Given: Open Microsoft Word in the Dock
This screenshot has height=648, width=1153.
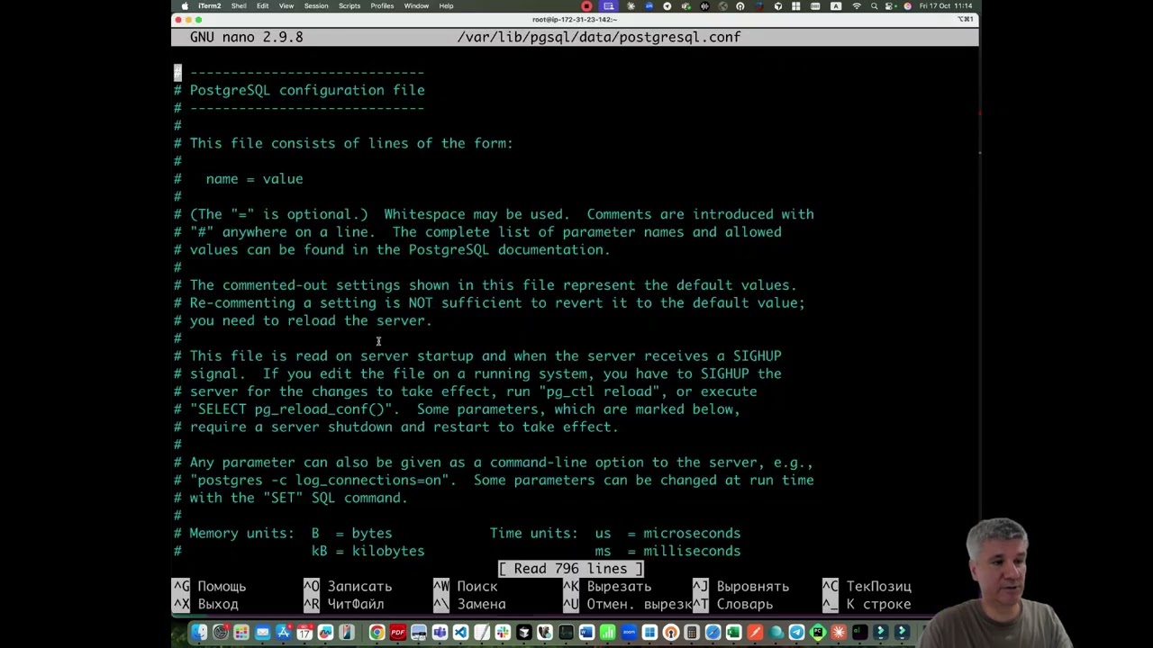Looking at the screenshot, I should point(587,632).
